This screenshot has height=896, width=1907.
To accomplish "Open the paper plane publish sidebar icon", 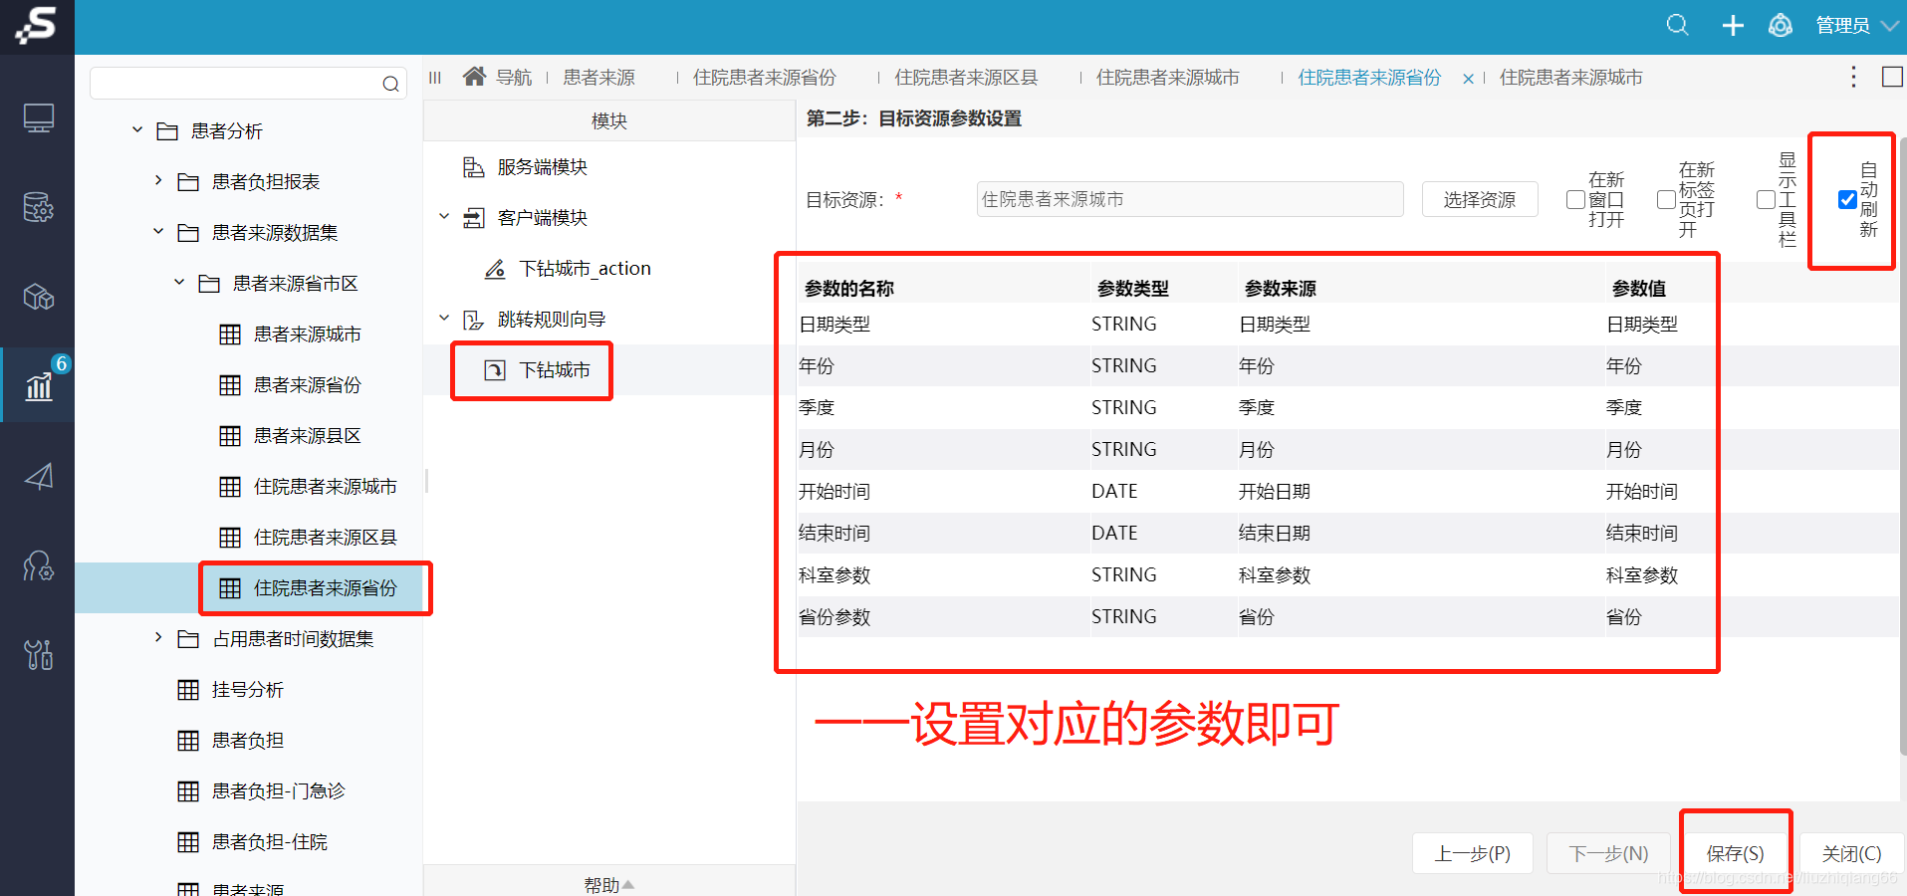I will pyautogui.click(x=38, y=476).
